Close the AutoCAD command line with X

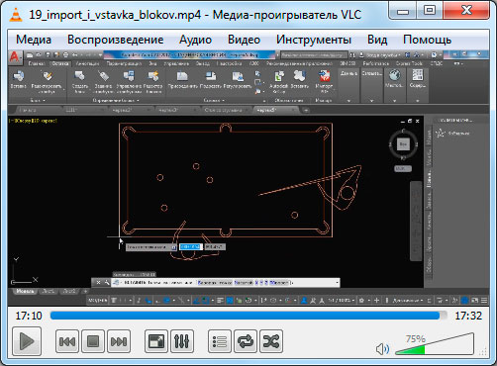pyautogui.click(x=98, y=283)
